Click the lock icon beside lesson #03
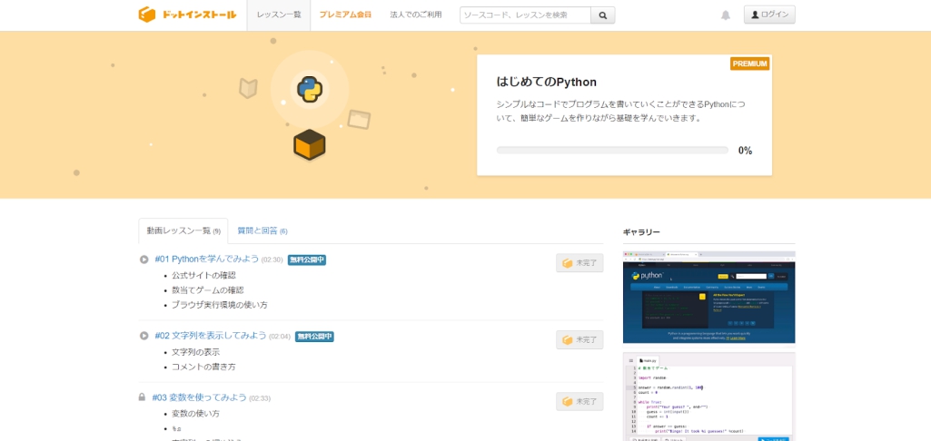This screenshot has width=931, height=441. (142, 397)
